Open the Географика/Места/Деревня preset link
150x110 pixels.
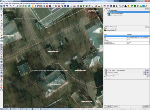pyautogui.click(x=113, y=29)
